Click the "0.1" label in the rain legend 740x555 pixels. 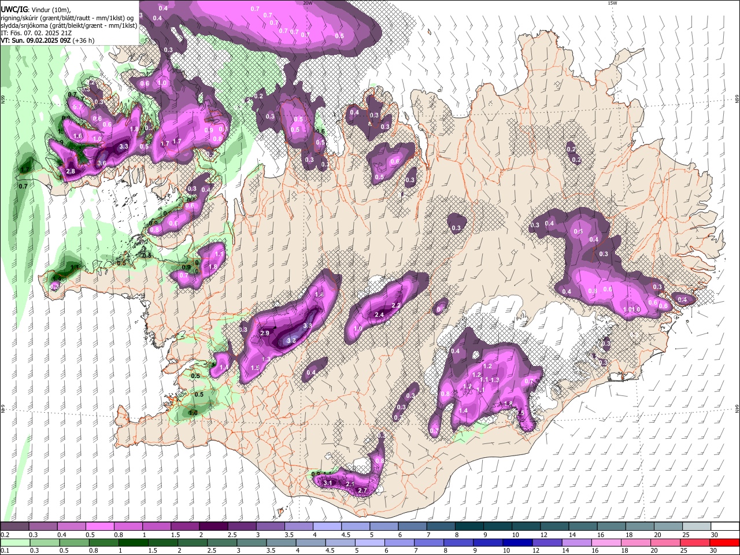pyautogui.click(x=5, y=551)
